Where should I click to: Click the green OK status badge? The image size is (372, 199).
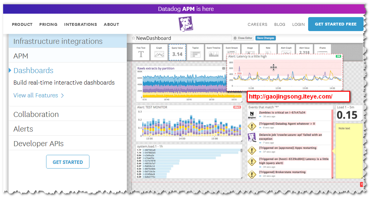(338, 56)
